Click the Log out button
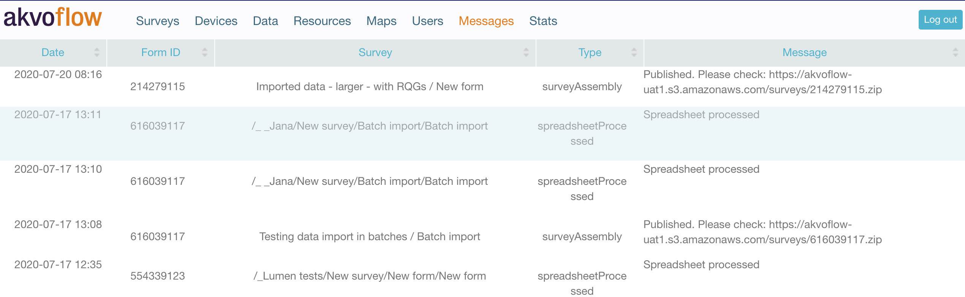This screenshot has width=965, height=297. [940, 20]
